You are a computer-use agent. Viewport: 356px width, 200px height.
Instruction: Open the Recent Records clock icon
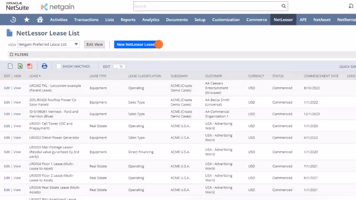[13, 20]
